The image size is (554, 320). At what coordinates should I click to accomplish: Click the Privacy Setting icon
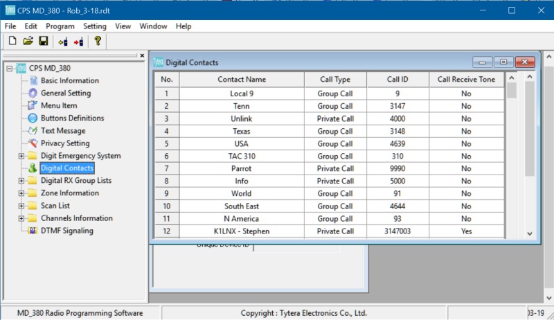[33, 143]
